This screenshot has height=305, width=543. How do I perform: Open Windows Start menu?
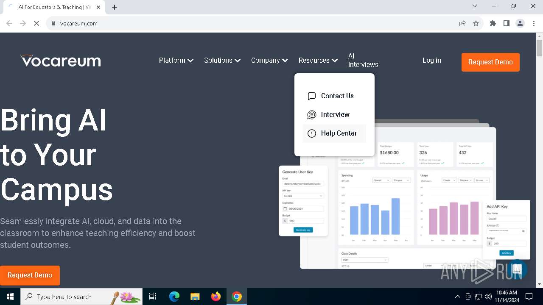click(10, 297)
